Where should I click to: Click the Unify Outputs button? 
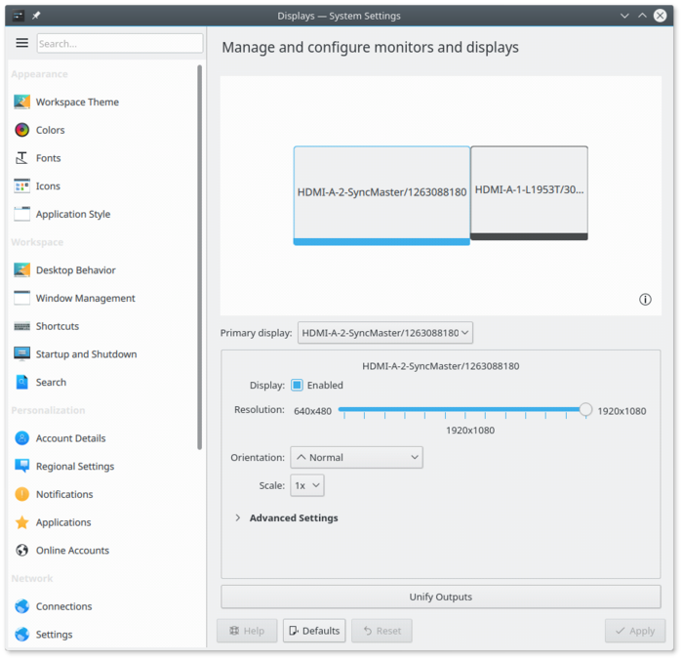point(441,597)
